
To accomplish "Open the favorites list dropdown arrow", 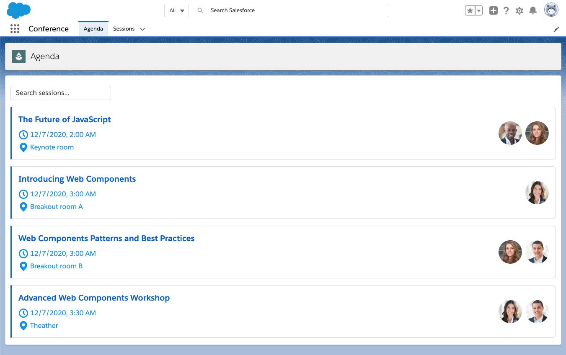I will click(x=479, y=11).
